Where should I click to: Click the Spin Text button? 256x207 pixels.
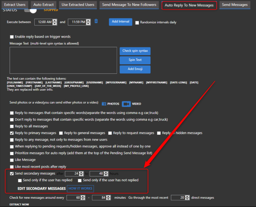(135, 60)
